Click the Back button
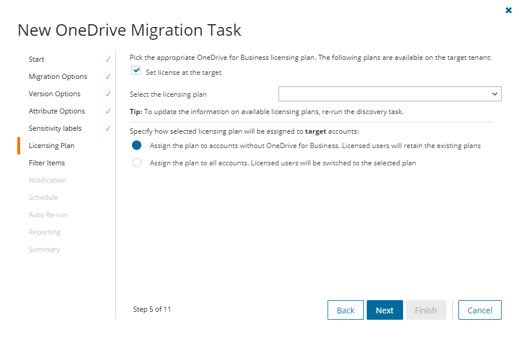 (345, 310)
